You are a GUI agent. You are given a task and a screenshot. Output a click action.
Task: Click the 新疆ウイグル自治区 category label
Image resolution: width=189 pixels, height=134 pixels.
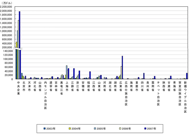click(x=185, y=97)
